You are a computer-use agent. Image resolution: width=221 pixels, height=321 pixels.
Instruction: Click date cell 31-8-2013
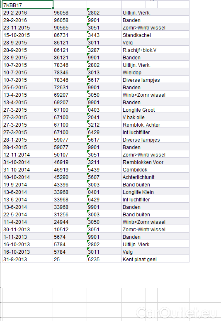click(27, 259)
